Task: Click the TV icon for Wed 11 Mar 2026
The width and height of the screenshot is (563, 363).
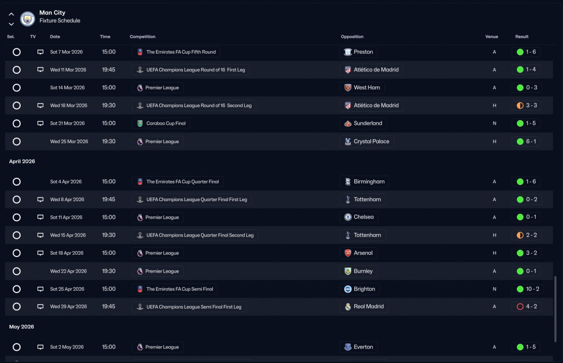Action: point(40,70)
